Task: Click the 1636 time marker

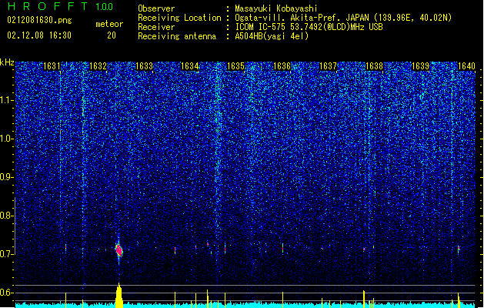Action: [282, 66]
